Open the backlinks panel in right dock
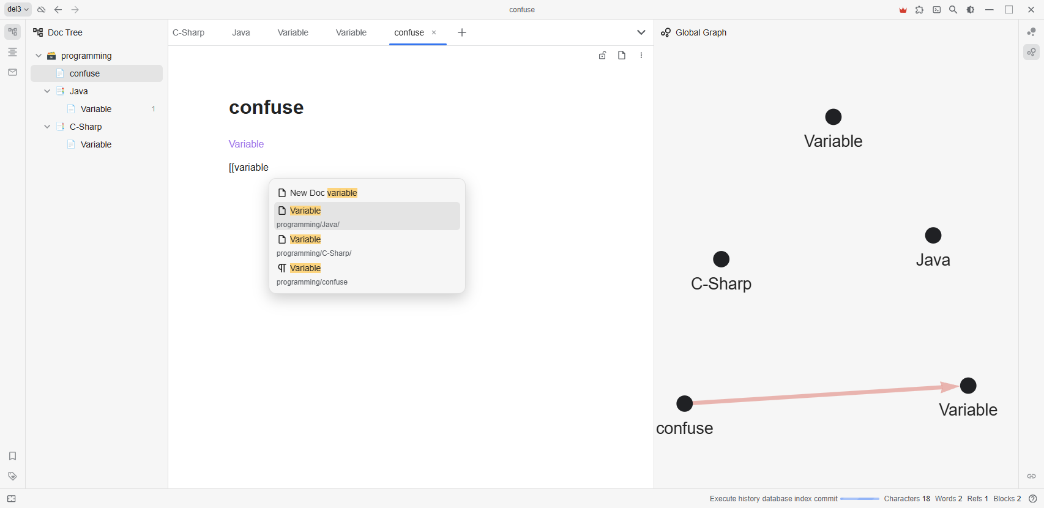The height and width of the screenshot is (508, 1044). pyautogui.click(x=1031, y=476)
